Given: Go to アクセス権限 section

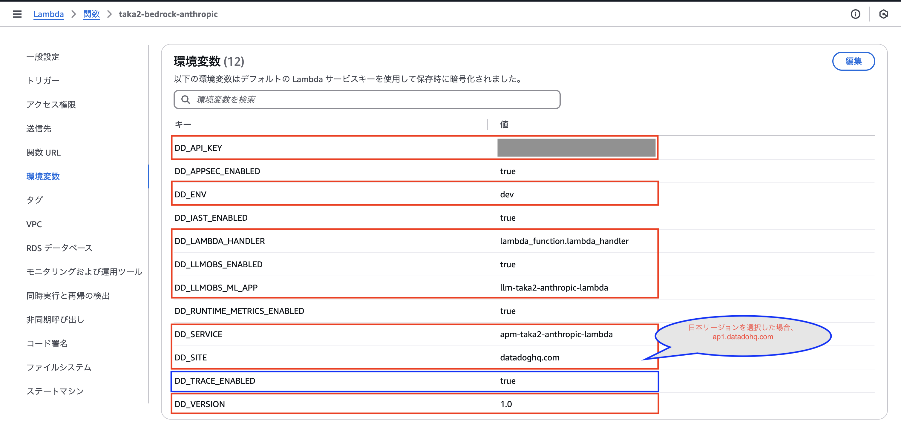Looking at the screenshot, I should (51, 104).
